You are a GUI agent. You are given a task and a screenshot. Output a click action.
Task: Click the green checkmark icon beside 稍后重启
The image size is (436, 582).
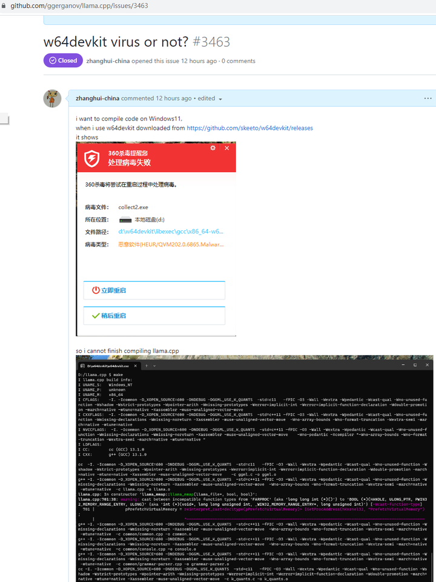click(x=96, y=315)
